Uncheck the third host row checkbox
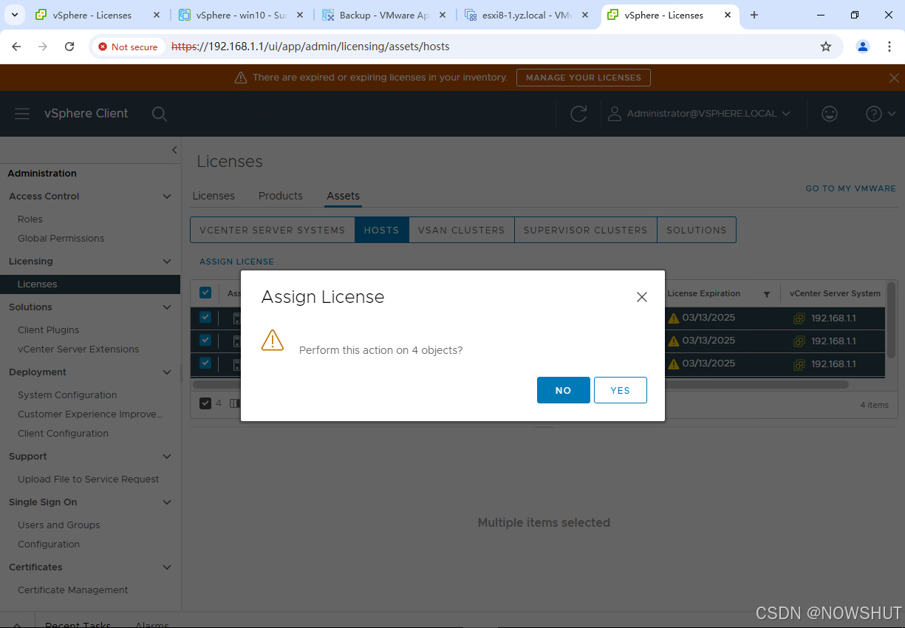 (205, 363)
